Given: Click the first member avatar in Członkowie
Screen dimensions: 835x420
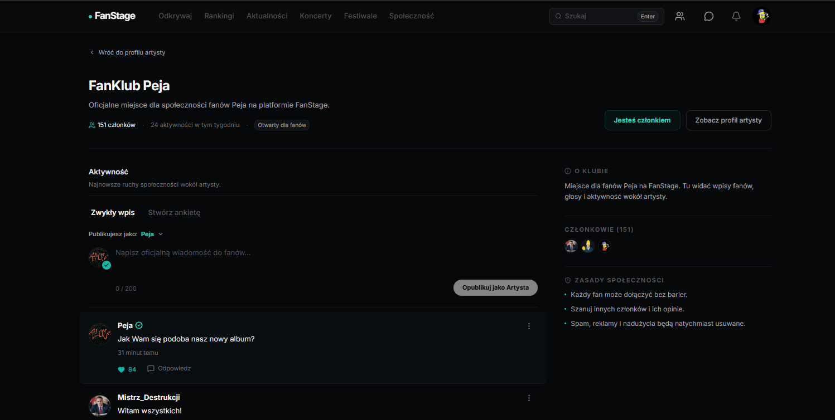Looking at the screenshot, I should 571,246.
